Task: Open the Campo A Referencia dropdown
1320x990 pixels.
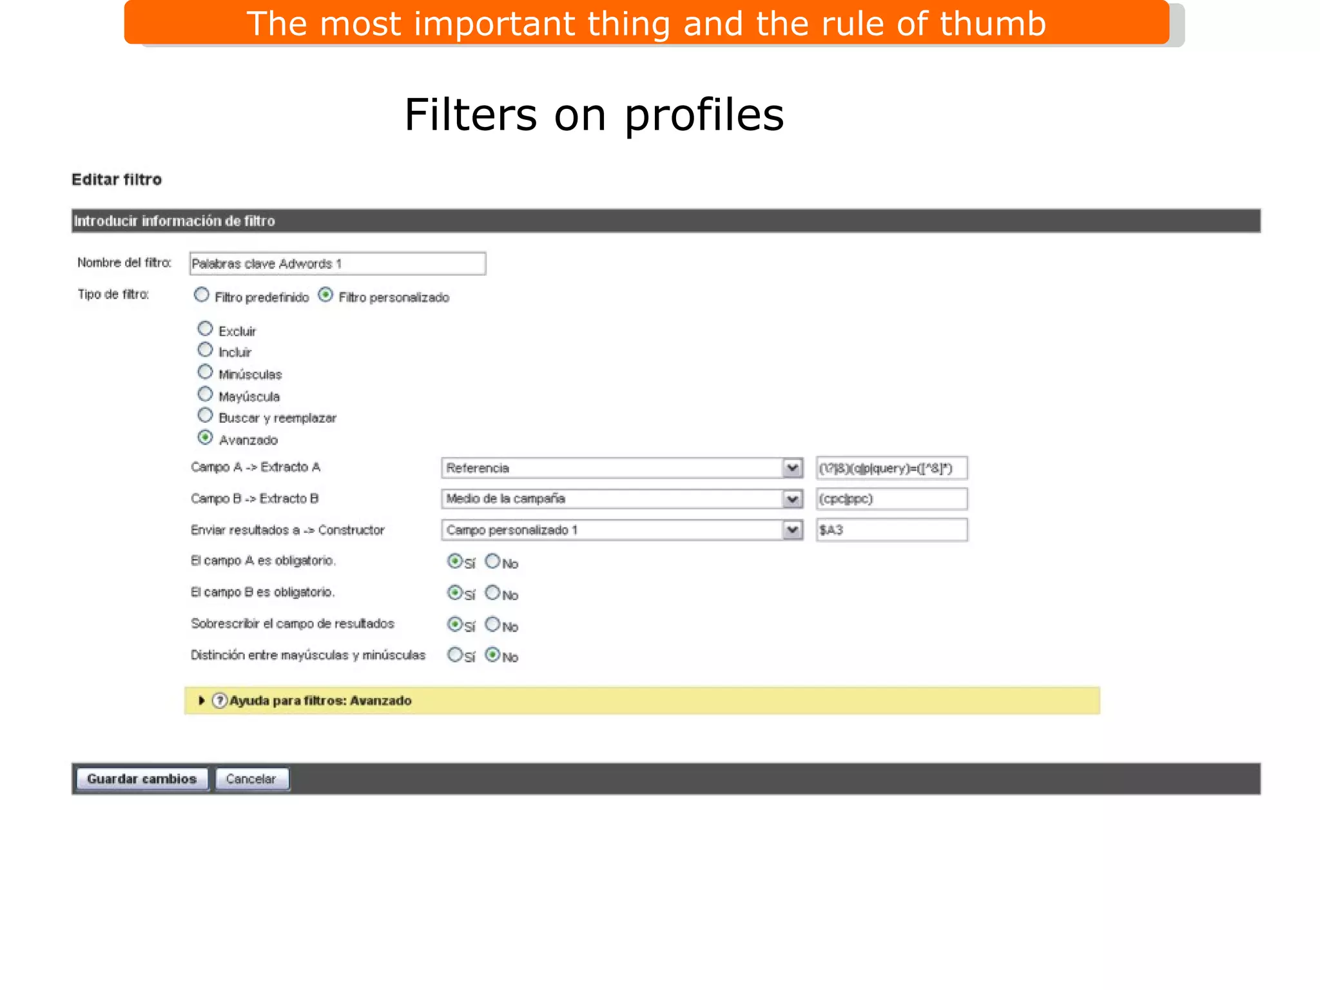Action: pyautogui.click(x=622, y=468)
